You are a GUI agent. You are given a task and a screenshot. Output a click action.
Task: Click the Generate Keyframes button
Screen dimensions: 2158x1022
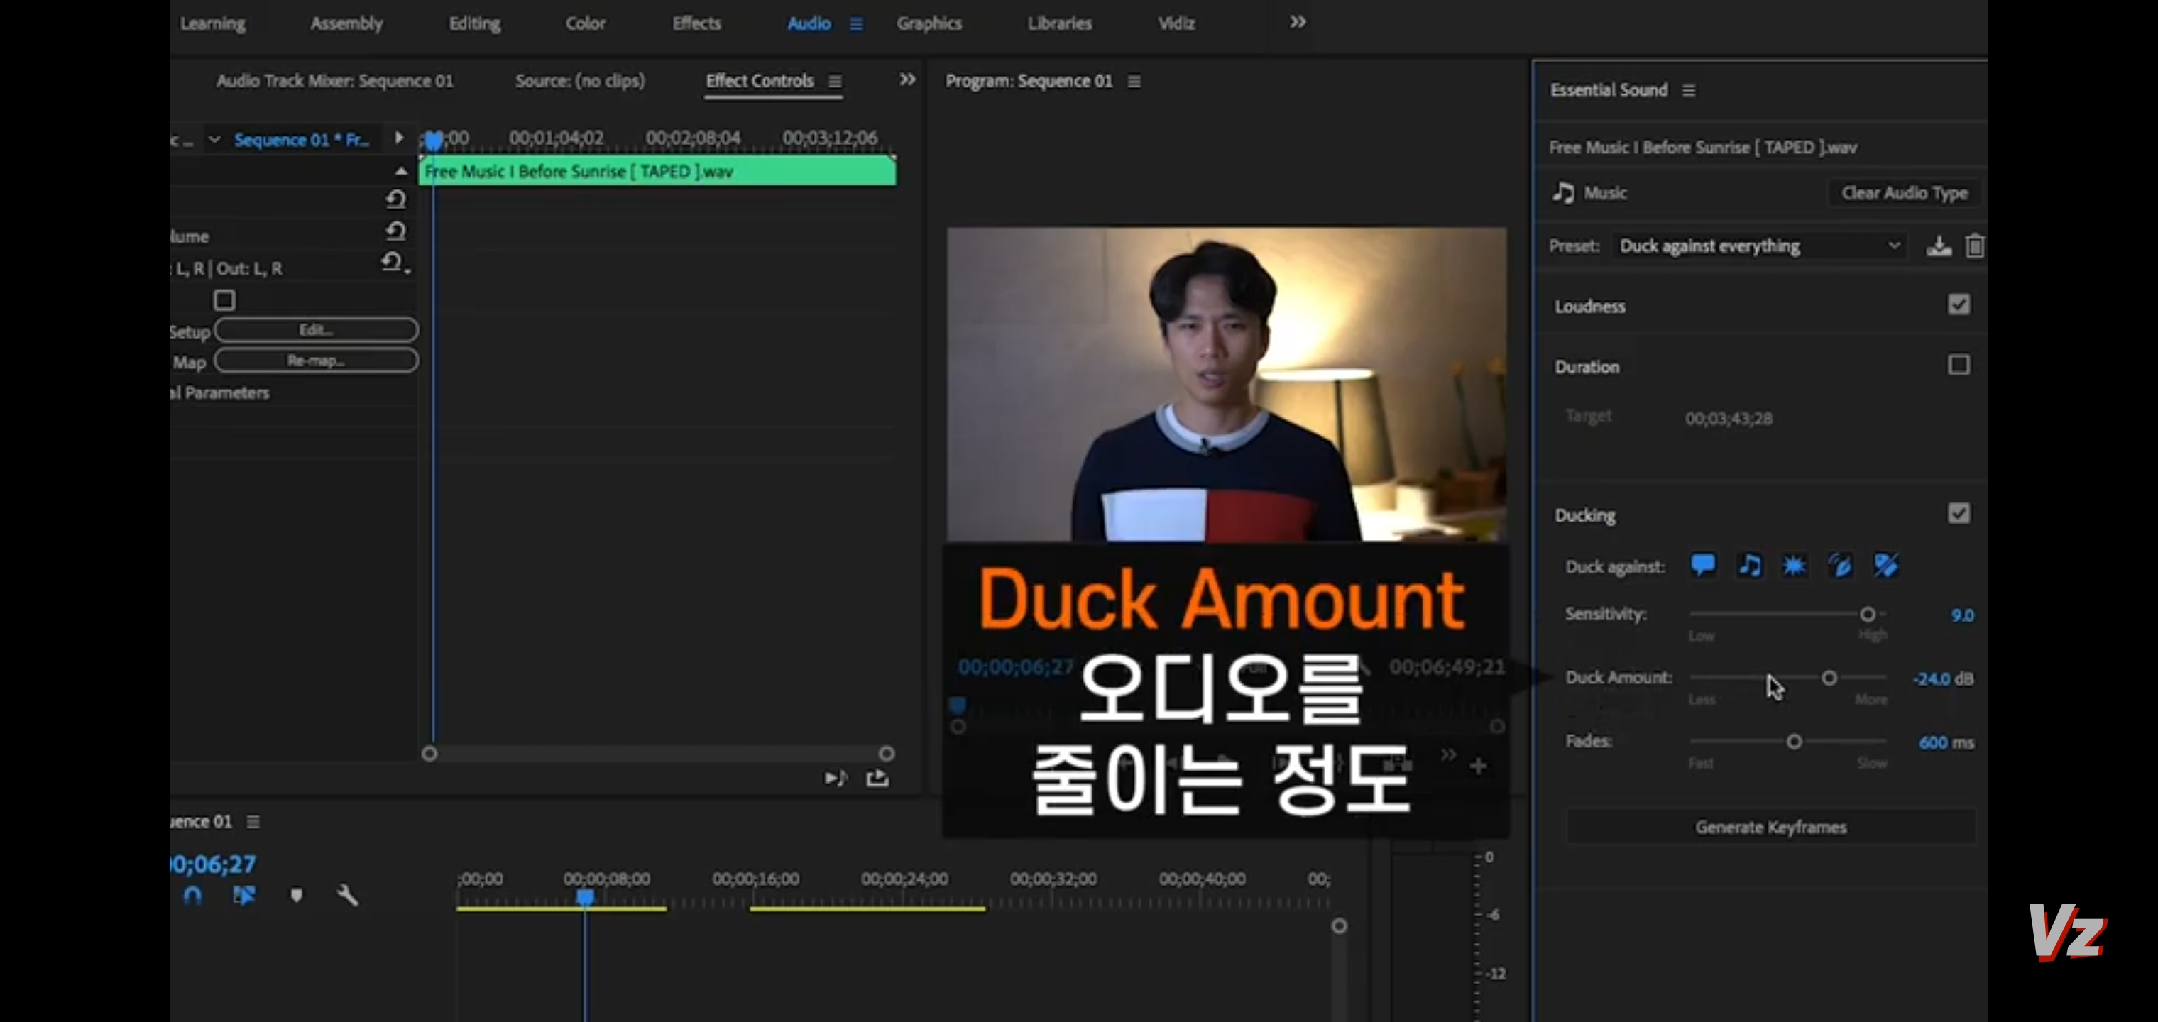click(x=1771, y=827)
